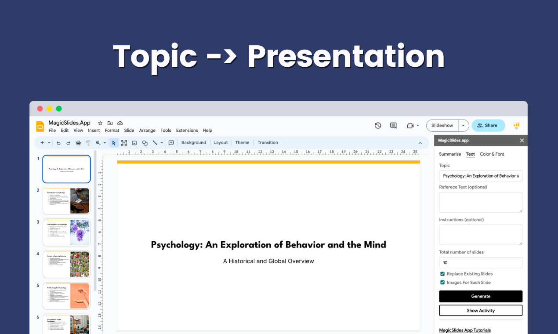558x334 pixels.
Task: Click the print icon
Action: point(78,143)
